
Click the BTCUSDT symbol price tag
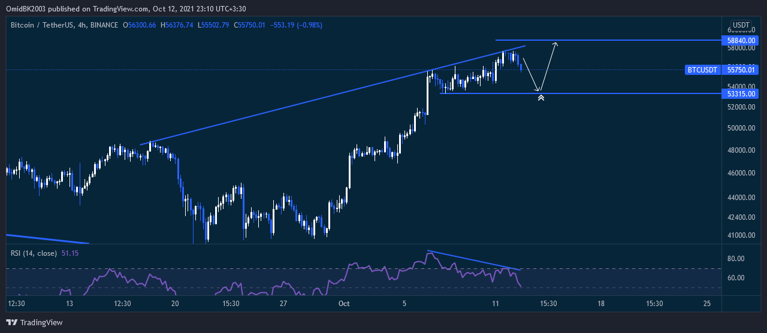(702, 69)
